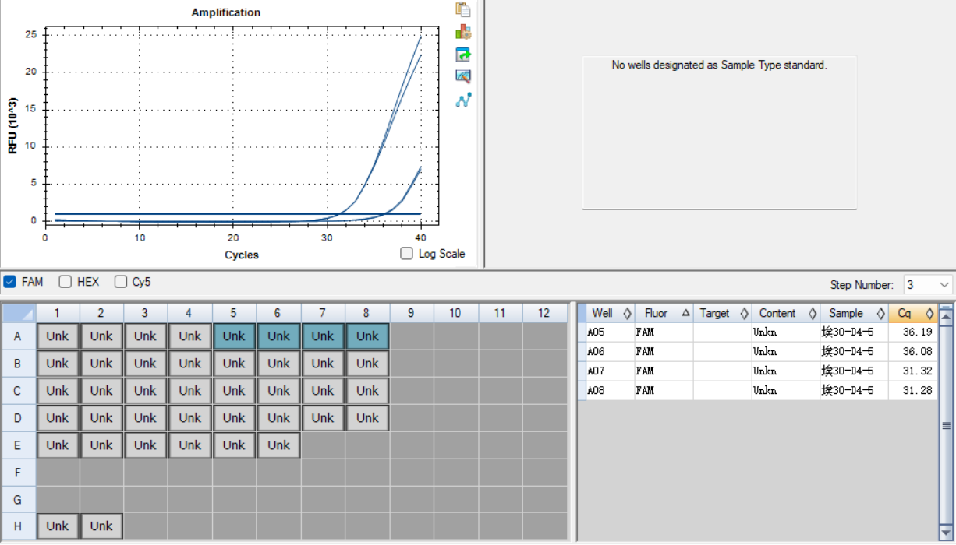Select plate column 1 header
This screenshot has width=956, height=545.
coord(58,313)
